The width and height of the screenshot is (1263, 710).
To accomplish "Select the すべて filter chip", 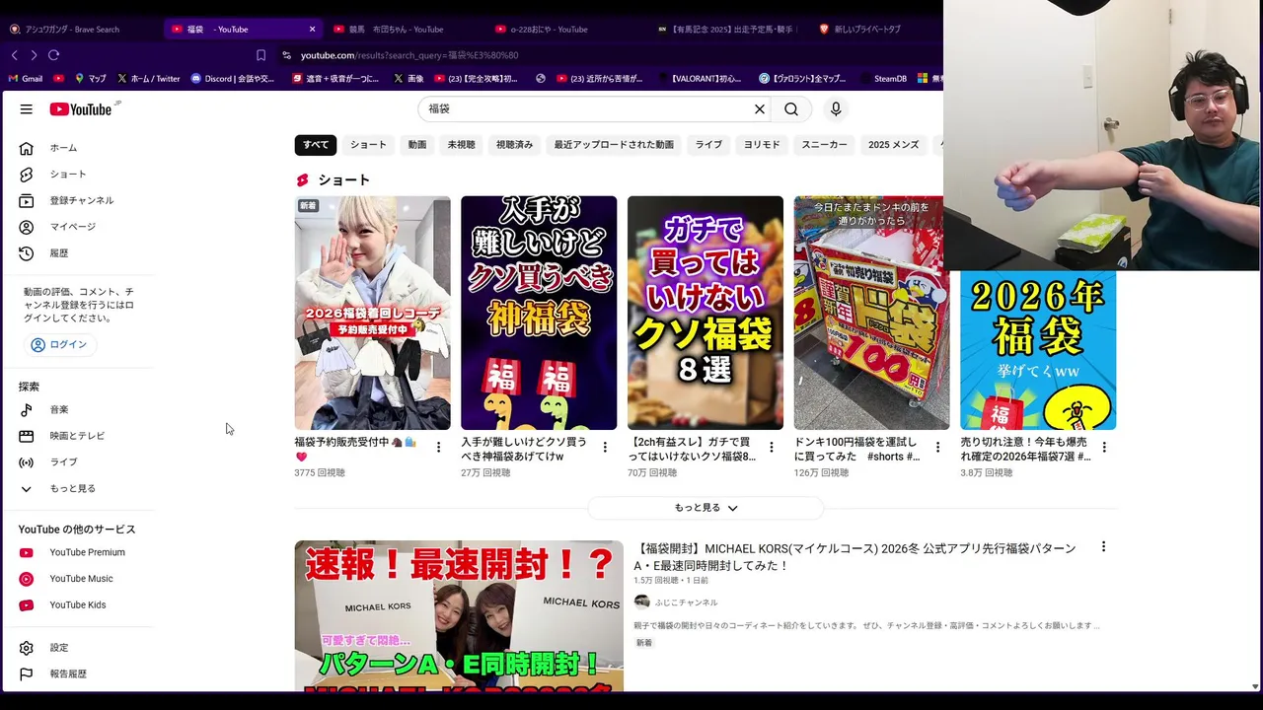I will 316,145.
